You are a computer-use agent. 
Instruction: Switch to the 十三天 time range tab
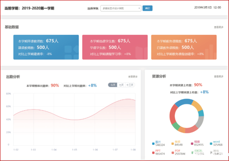tap(130, 85)
